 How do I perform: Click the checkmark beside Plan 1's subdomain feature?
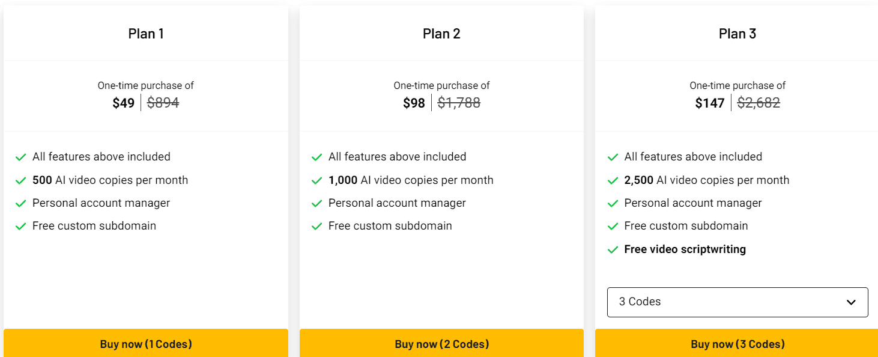[x=20, y=225]
